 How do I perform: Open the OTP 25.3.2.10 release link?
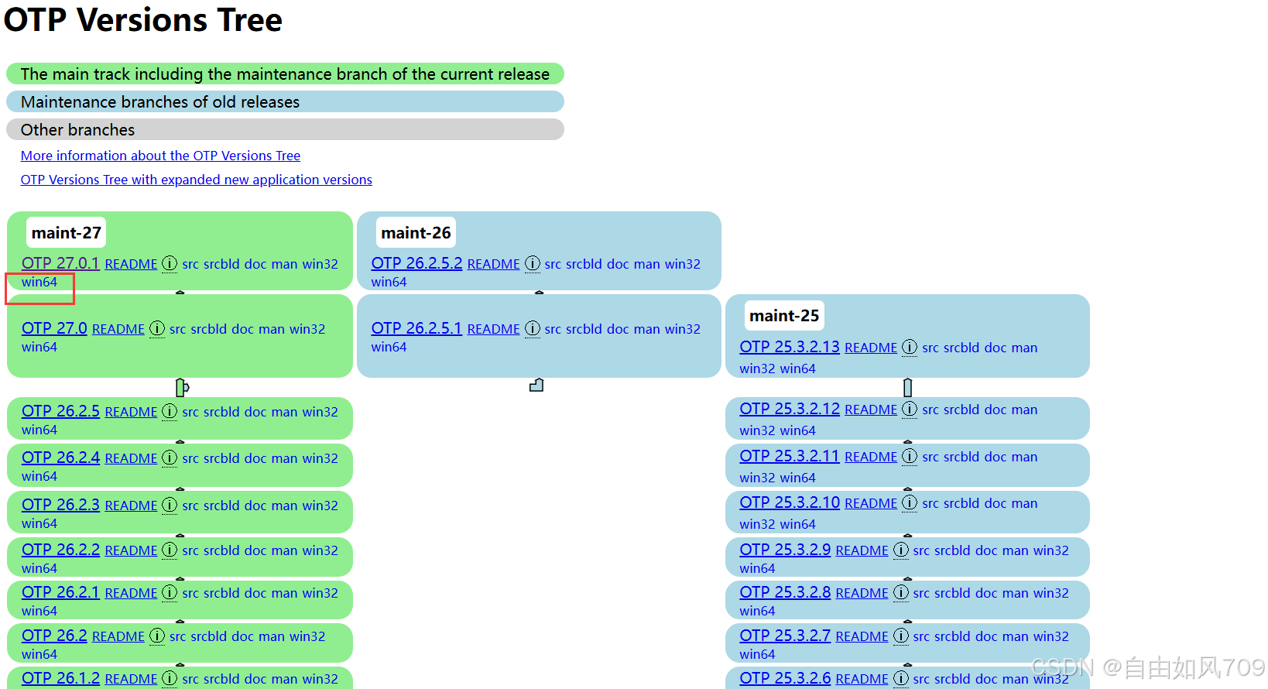click(790, 502)
